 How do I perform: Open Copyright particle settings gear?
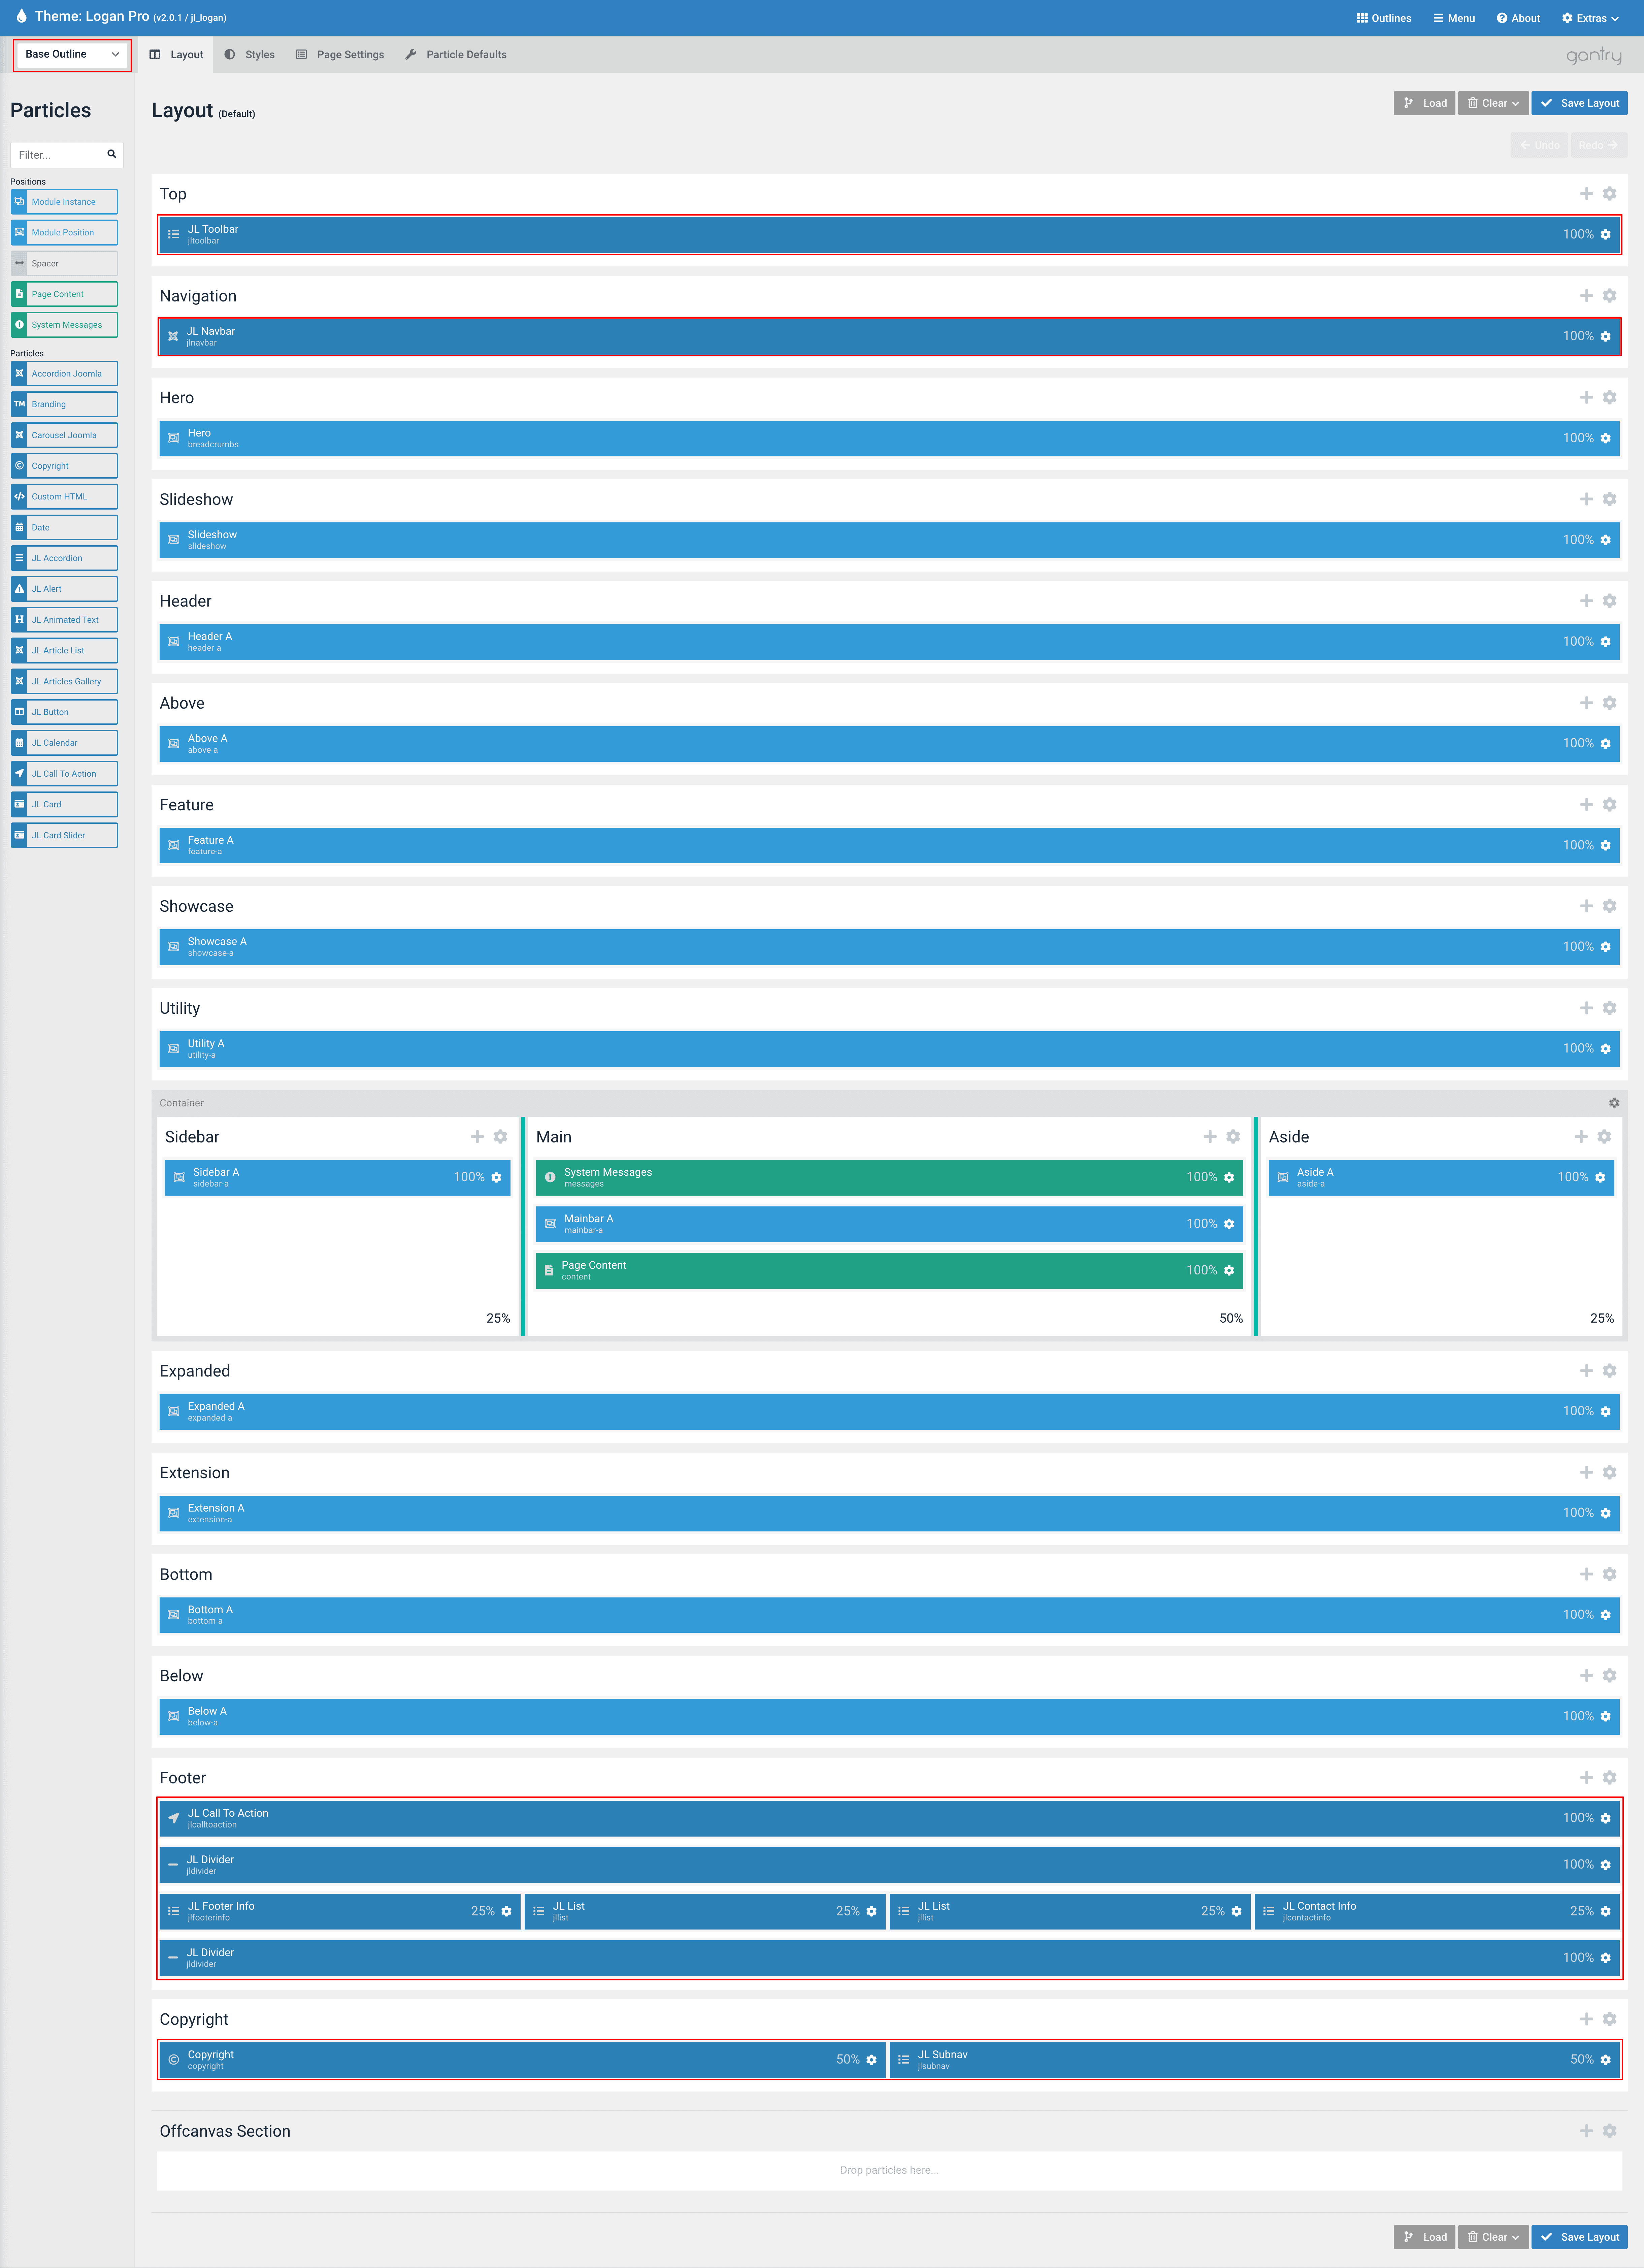pyautogui.click(x=871, y=2060)
